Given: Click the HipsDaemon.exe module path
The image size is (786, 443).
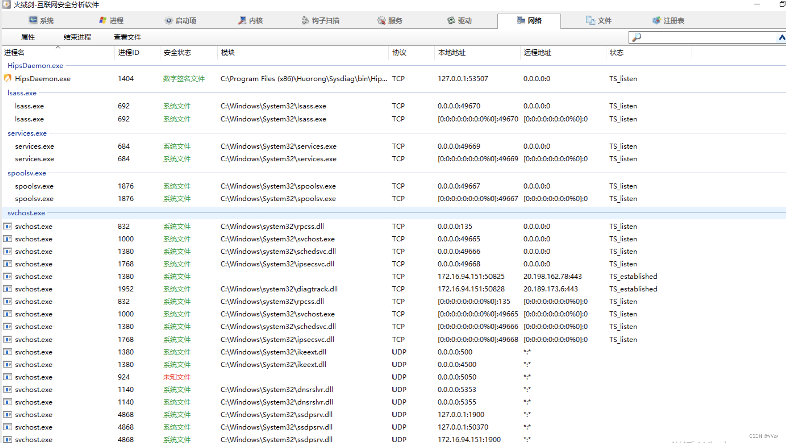Looking at the screenshot, I should pos(304,79).
